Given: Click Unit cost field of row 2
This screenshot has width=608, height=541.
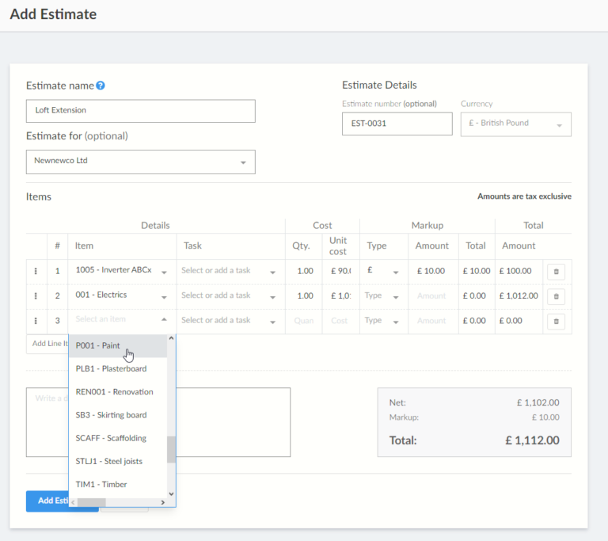Looking at the screenshot, I should [x=341, y=295].
